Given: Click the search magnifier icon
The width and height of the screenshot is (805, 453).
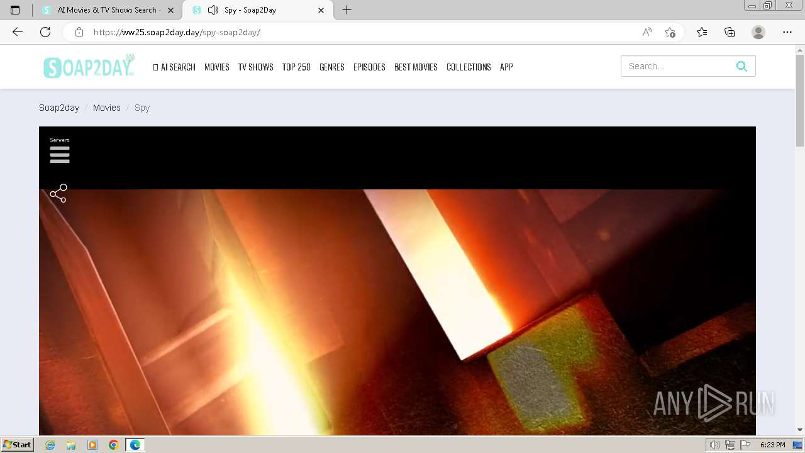Looking at the screenshot, I should point(741,66).
